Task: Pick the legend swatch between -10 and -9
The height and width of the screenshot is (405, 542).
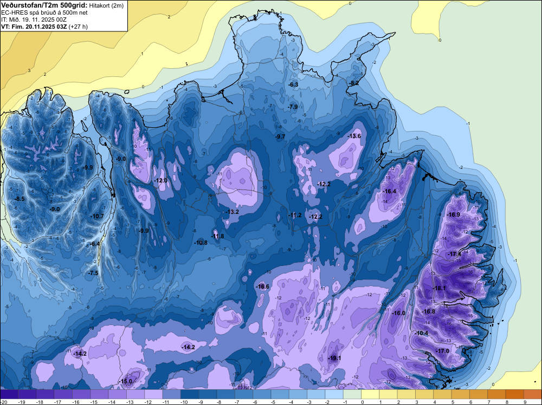Action: point(190,394)
